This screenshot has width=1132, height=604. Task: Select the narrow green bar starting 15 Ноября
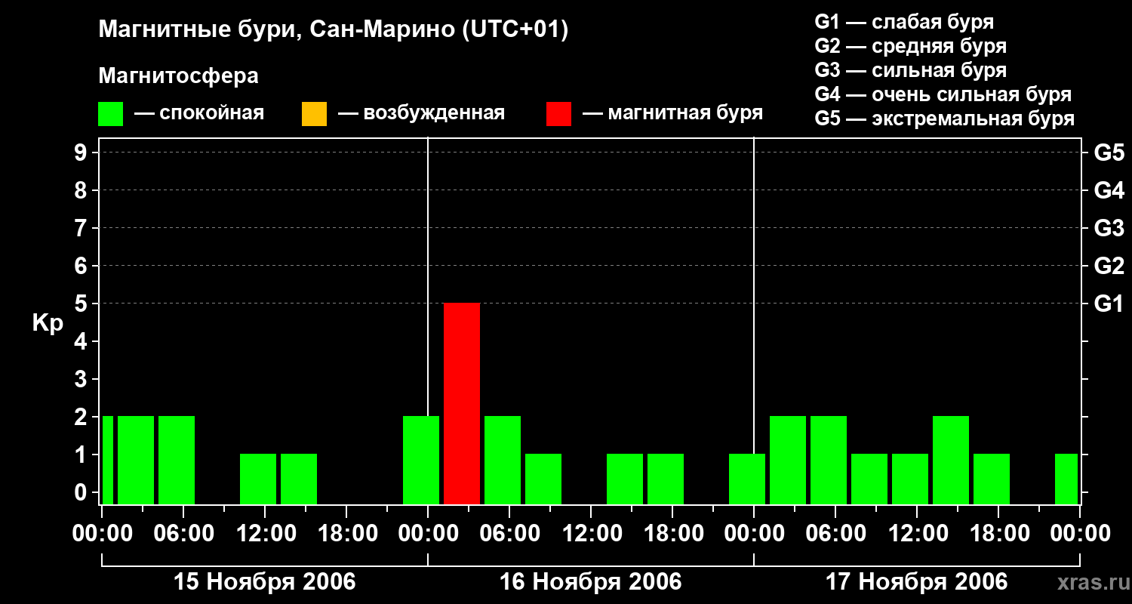(108, 461)
